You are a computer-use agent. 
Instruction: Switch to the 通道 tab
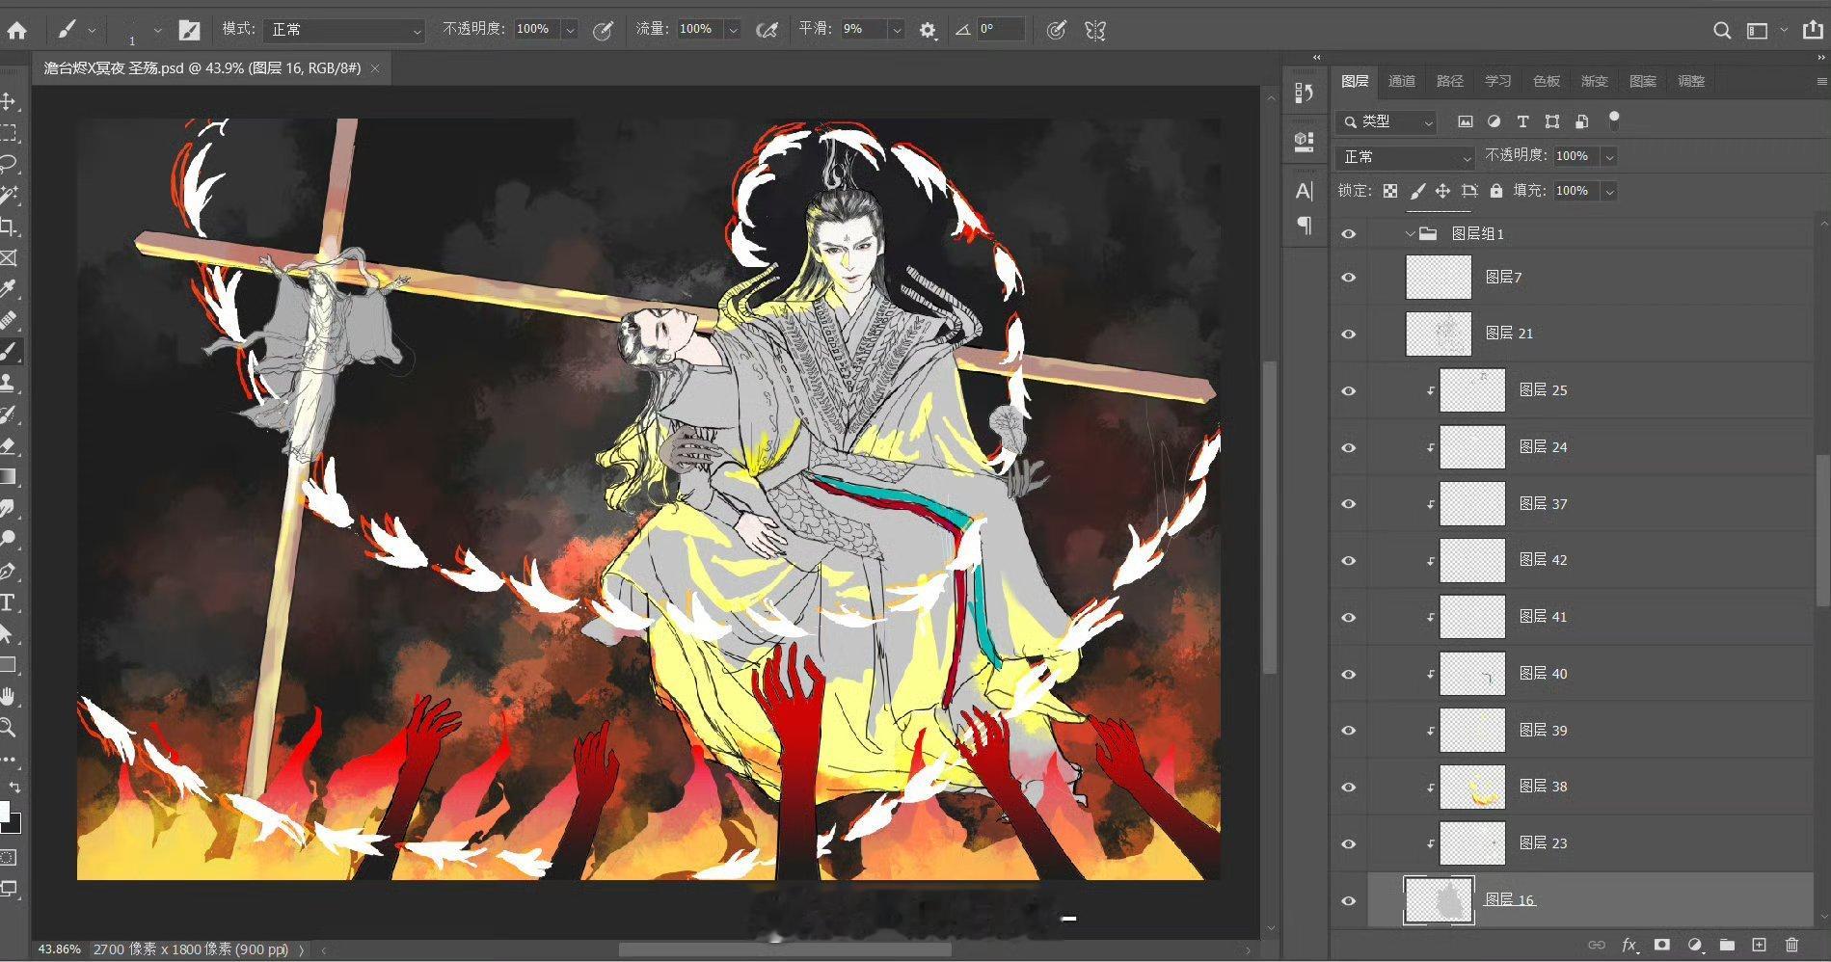tap(1401, 81)
